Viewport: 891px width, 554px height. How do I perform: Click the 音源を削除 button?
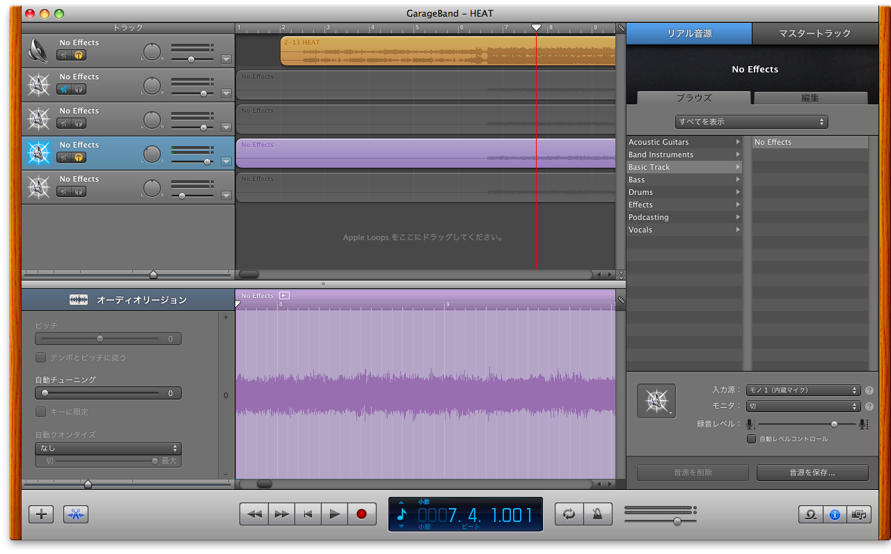(693, 473)
